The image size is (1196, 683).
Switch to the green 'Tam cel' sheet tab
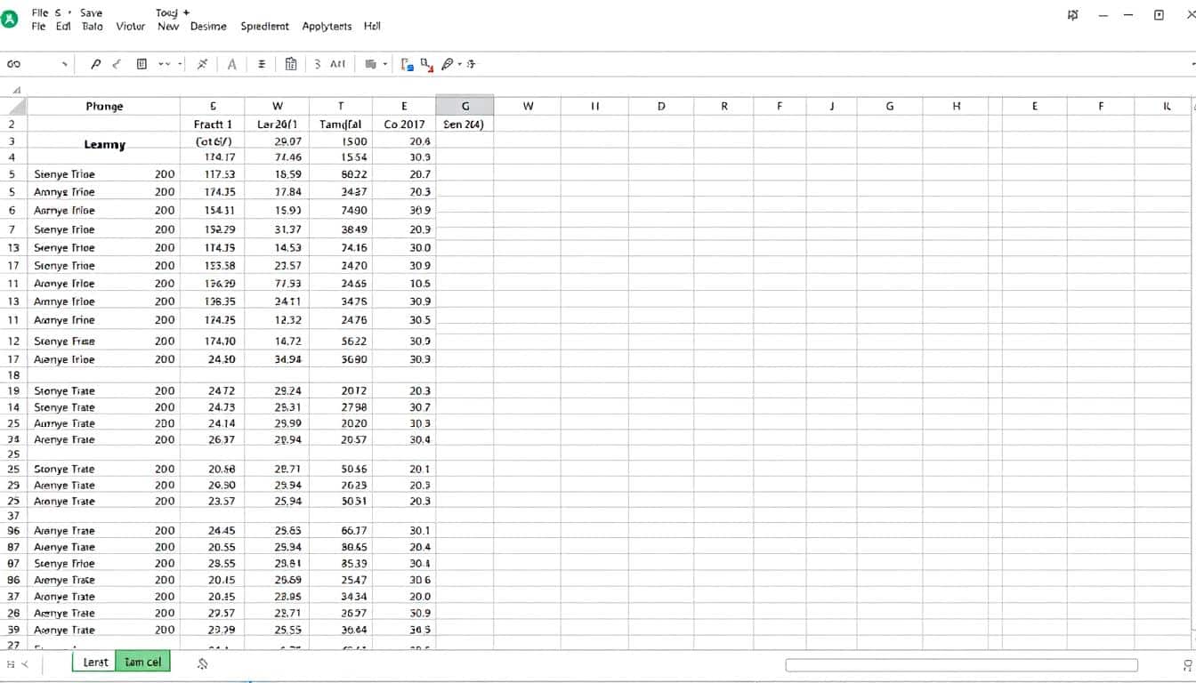pyautogui.click(x=142, y=662)
